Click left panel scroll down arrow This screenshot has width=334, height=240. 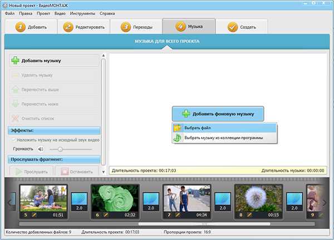click(x=104, y=172)
